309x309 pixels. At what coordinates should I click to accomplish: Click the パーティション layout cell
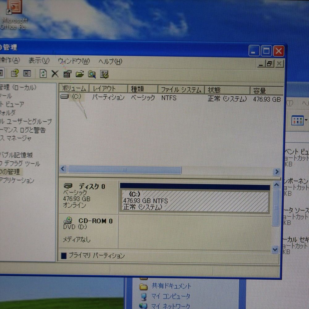coord(108,97)
